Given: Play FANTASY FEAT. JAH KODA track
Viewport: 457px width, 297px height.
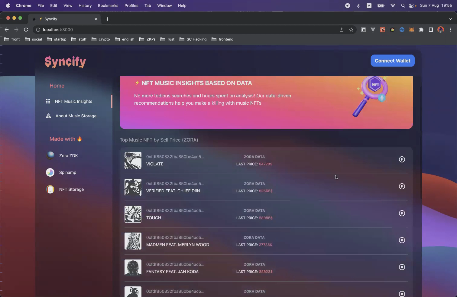Looking at the screenshot, I should point(402,267).
